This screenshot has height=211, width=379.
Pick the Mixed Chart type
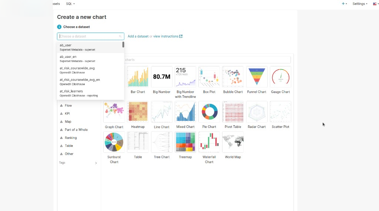(x=185, y=112)
